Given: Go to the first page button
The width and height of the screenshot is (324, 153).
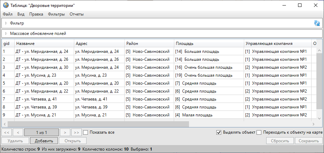Looking at the screenshot, I should pyautogui.click(x=7, y=132).
